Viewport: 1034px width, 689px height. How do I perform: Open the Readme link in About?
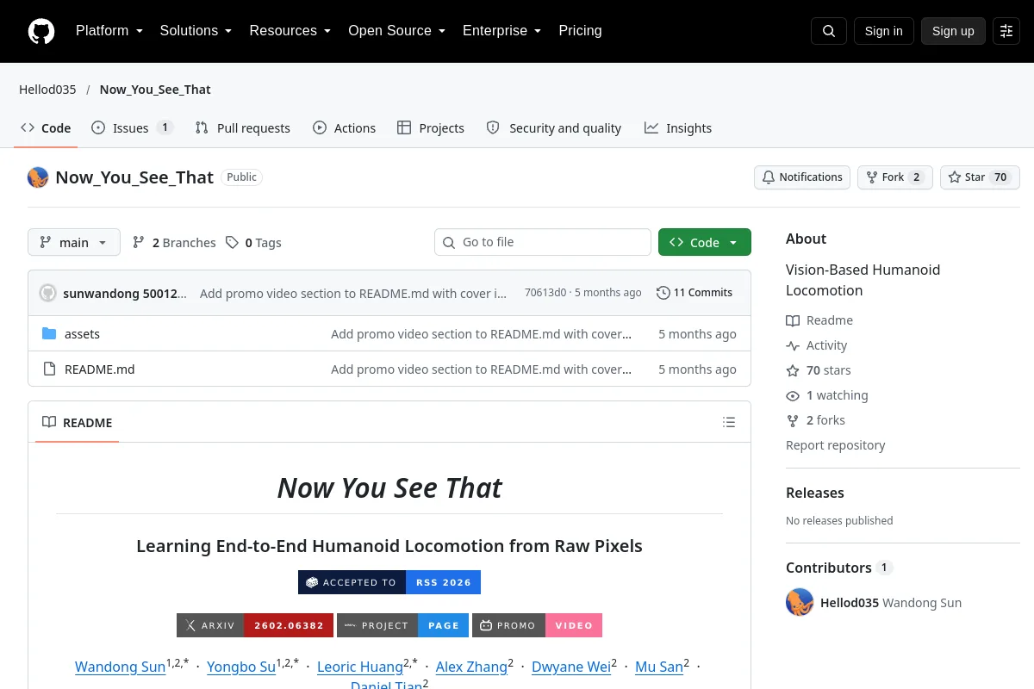pyautogui.click(x=819, y=320)
